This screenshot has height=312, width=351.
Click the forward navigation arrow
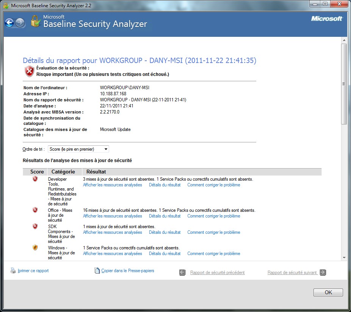(20, 23)
